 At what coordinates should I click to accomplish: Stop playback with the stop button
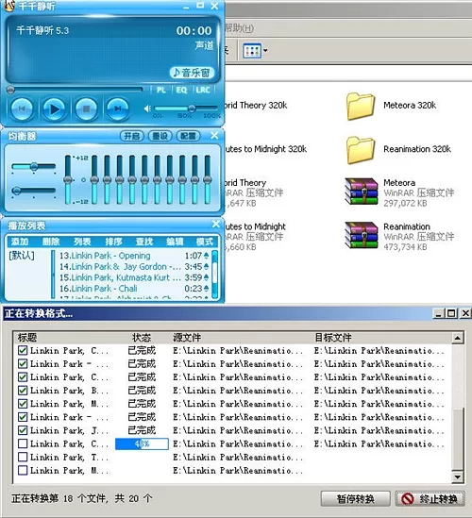click(x=86, y=109)
